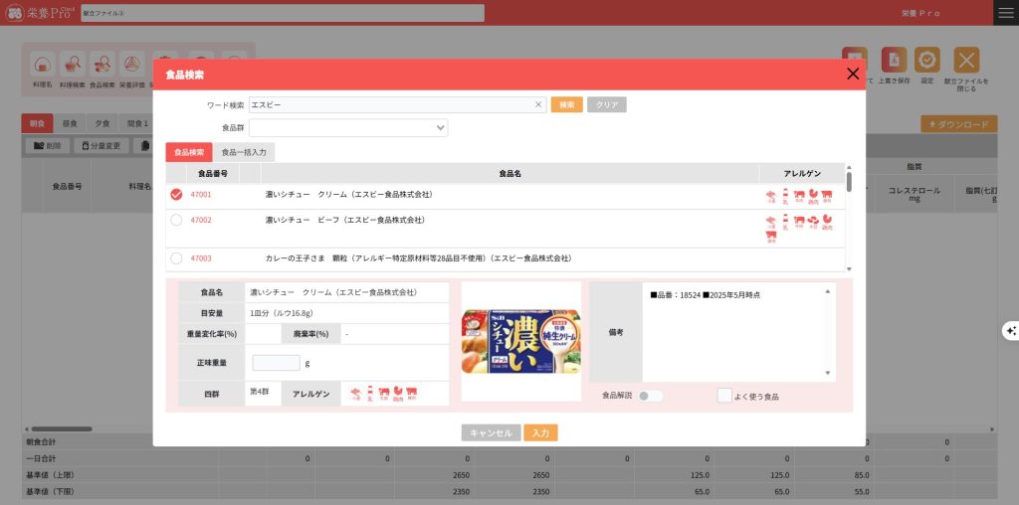1019x505 pixels.
Task: Click the 備考 box scroll down arrow
Action: point(827,373)
